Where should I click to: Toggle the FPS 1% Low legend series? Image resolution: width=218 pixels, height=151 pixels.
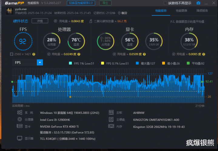coord(70,63)
